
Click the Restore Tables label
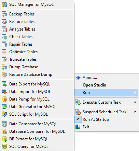pyautogui.click(x=22, y=22)
